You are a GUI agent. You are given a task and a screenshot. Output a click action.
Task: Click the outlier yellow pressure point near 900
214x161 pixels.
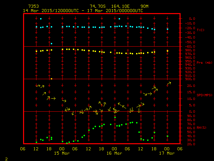coord(51,79)
